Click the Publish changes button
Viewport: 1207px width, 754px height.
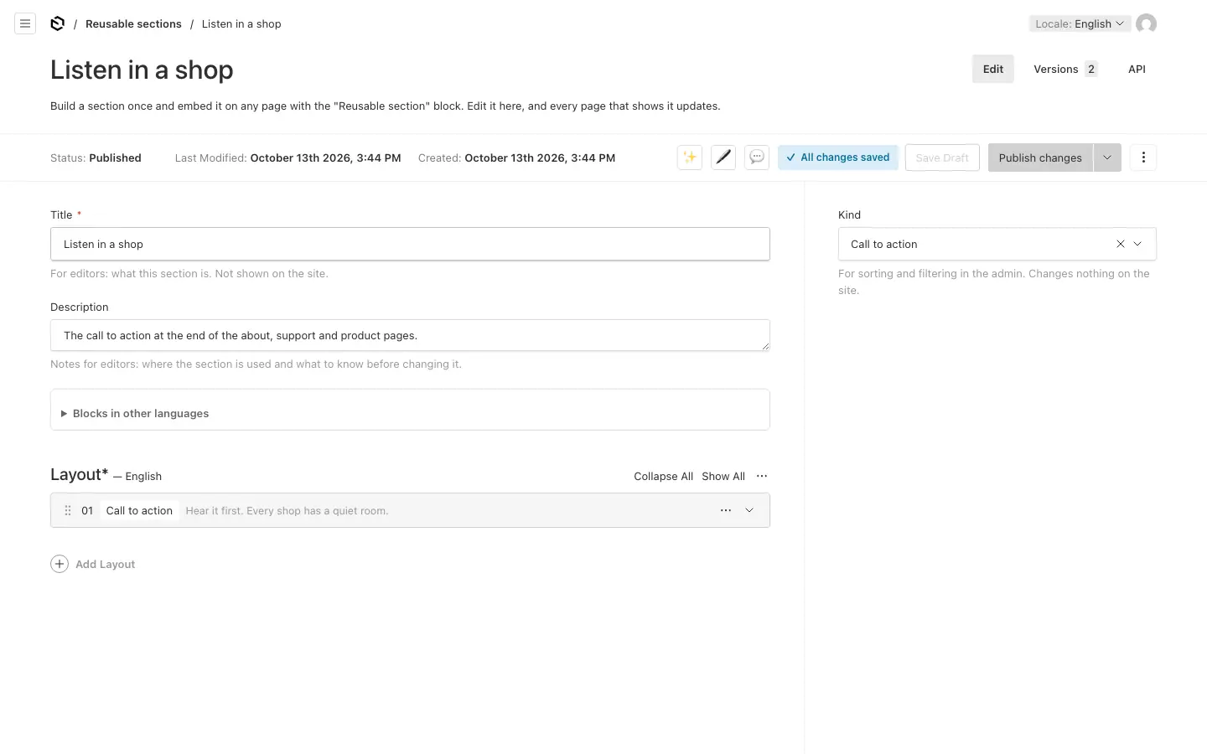coord(1040,158)
